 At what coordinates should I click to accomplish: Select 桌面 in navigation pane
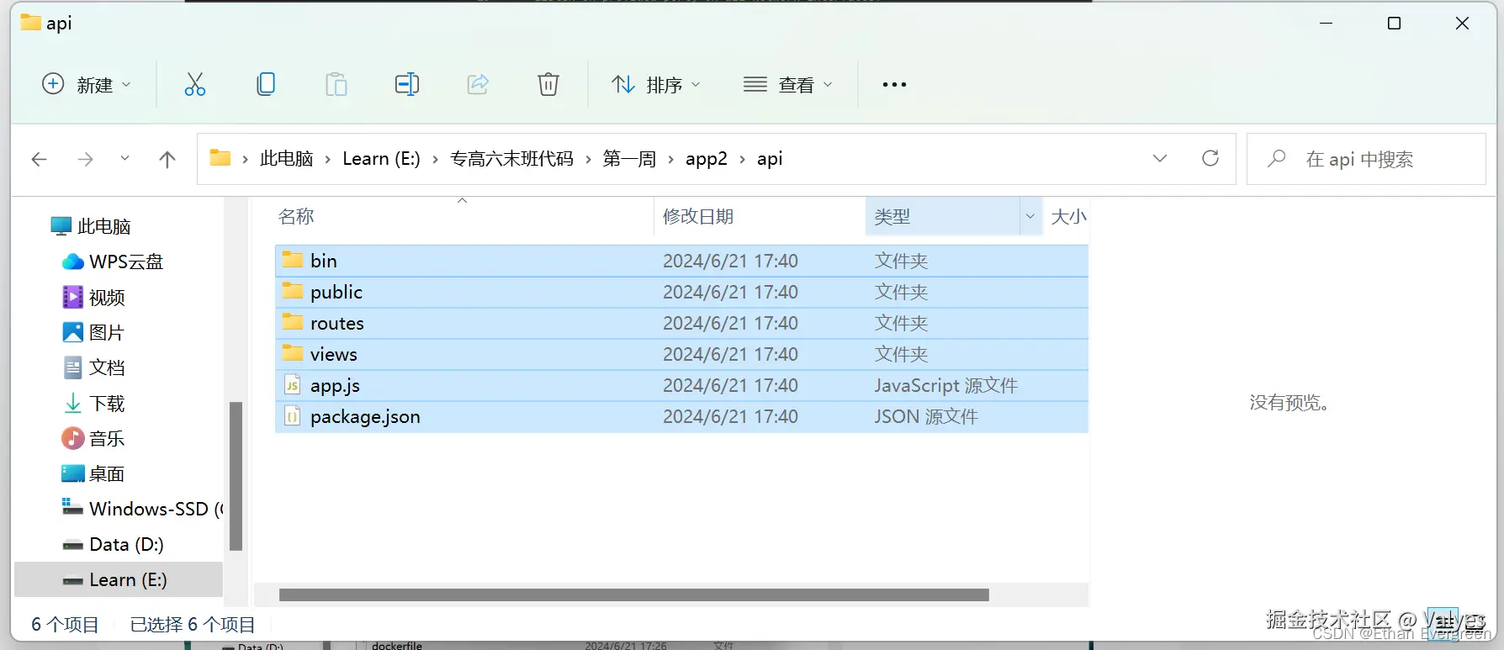(107, 474)
